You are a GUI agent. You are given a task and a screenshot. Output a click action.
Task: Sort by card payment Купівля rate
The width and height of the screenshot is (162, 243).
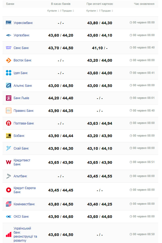[x=92, y=11]
